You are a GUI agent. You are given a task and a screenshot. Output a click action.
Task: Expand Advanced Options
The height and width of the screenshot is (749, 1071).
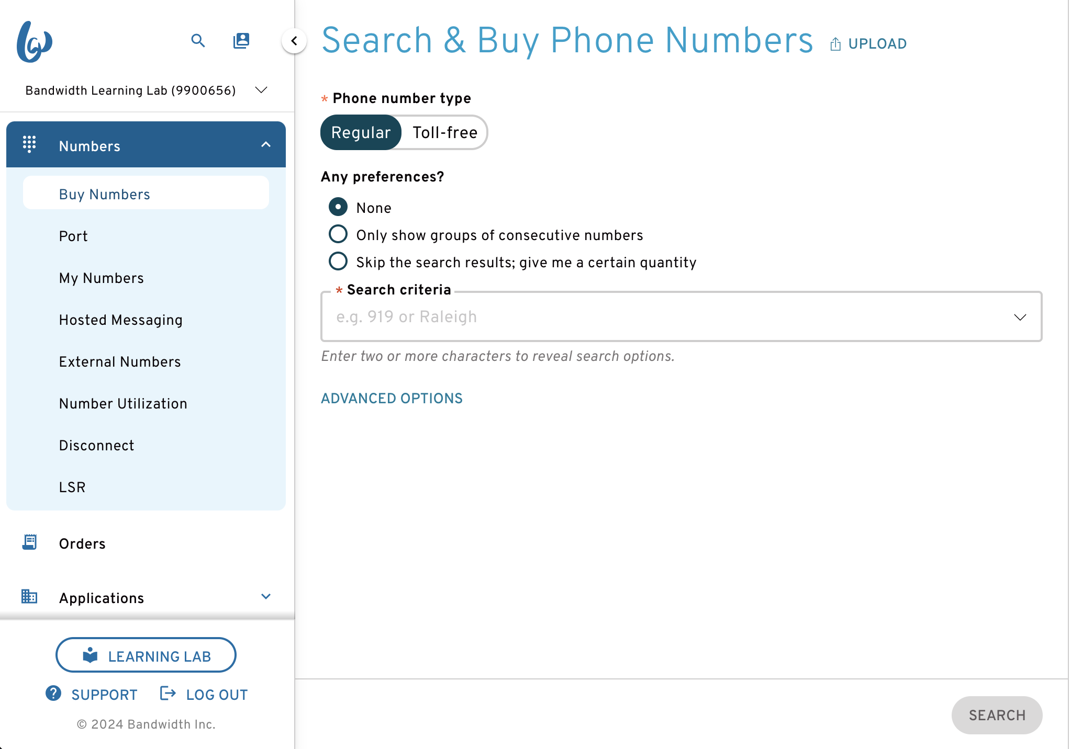[x=392, y=399]
